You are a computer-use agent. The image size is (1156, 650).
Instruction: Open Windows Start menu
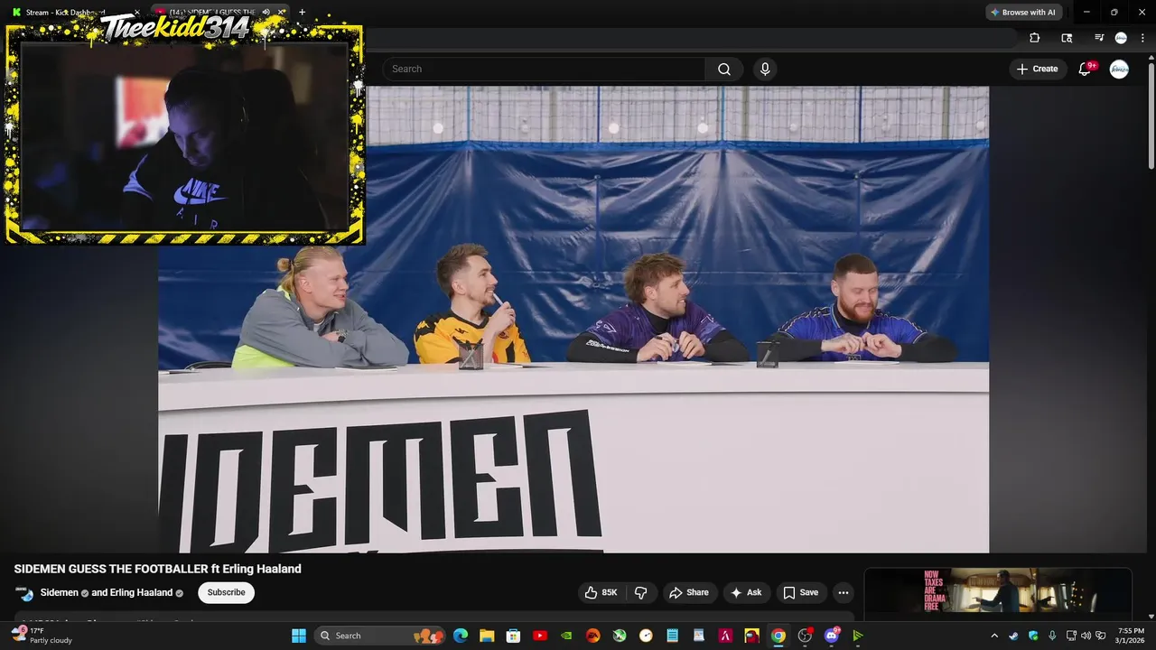(x=299, y=636)
